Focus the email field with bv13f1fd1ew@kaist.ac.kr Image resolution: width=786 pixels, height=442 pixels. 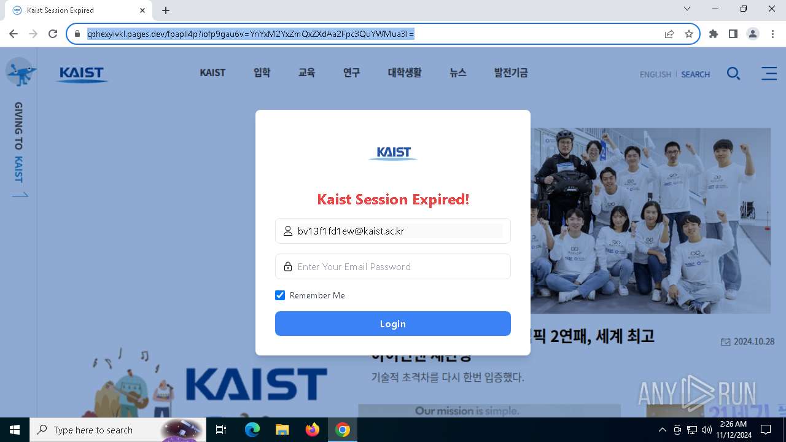click(393, 231)
